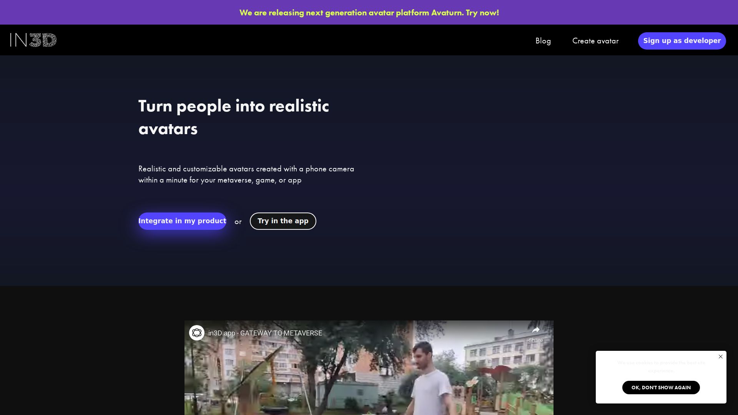This screenshot has height=415, width=738.
Task: Click Sign up as developer button
Action: point(682,41)
